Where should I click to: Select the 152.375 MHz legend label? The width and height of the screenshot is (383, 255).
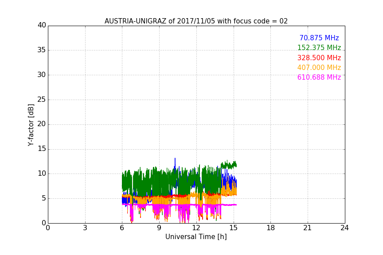319,47
